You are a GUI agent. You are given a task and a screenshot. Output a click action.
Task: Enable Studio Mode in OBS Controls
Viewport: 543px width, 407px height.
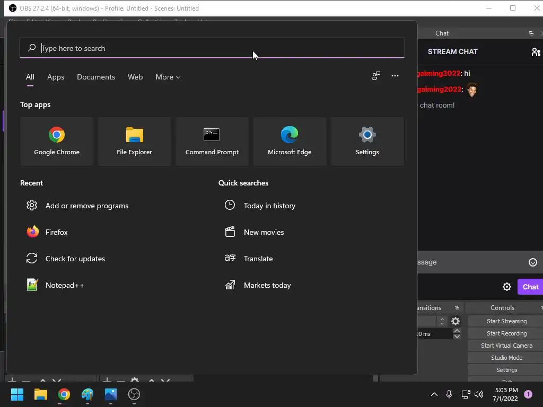506,358
